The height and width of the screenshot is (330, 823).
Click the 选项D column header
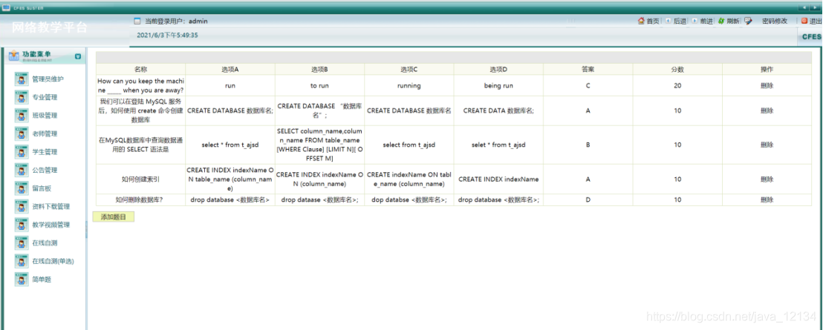pyautogui.click(x=498, y=69)
